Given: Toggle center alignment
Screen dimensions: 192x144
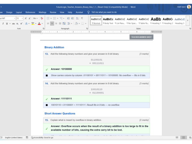Looking at the screenshot, I should pyautogui.click(x=52, y=23).
